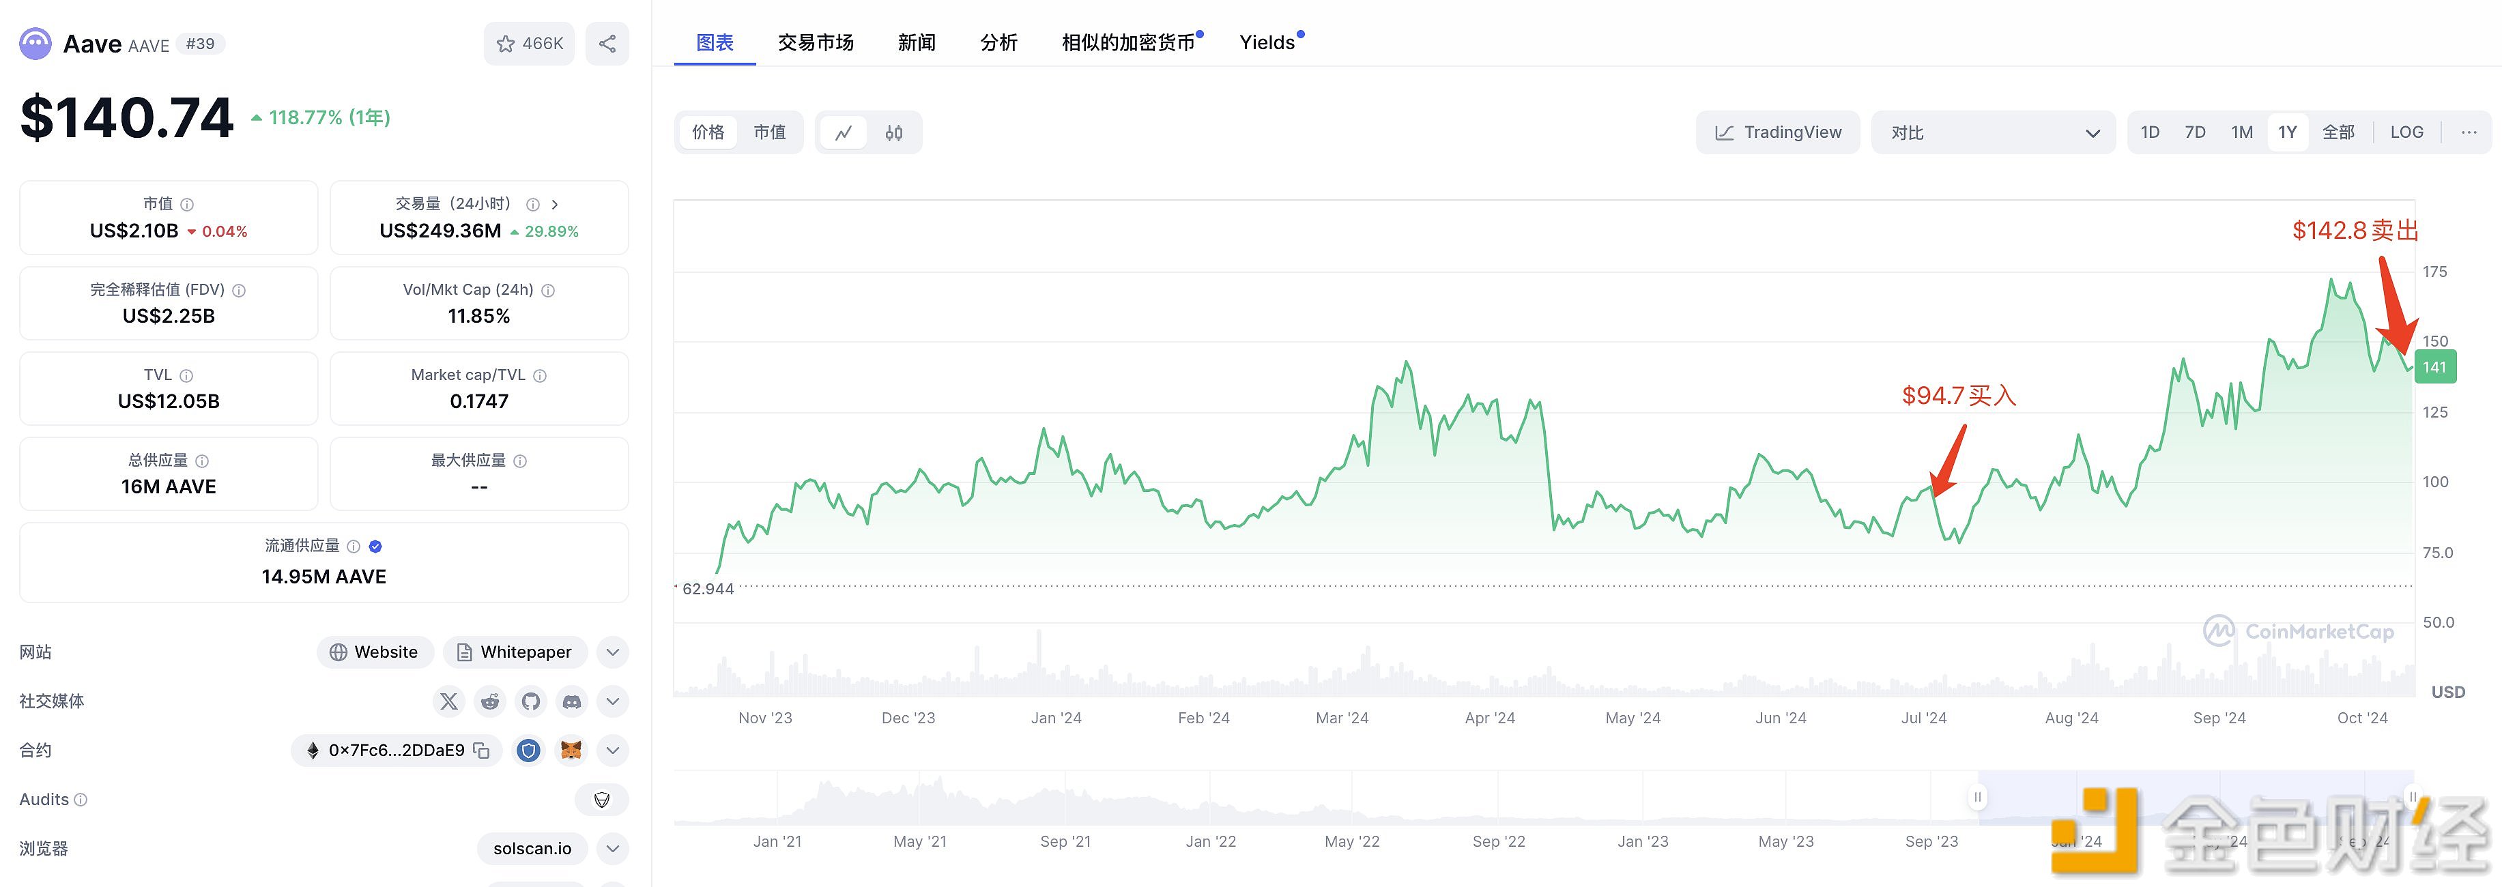Switch to line chart view
This screenshot has height=887, width=2502.
pos(843,133)
